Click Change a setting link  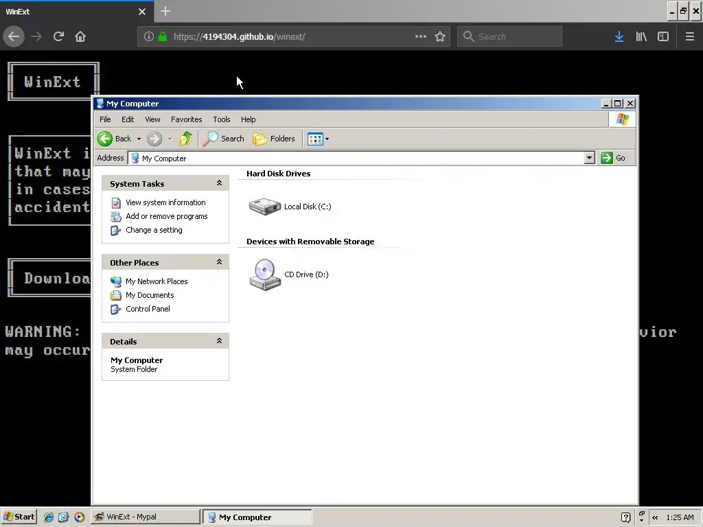[154, 230]
